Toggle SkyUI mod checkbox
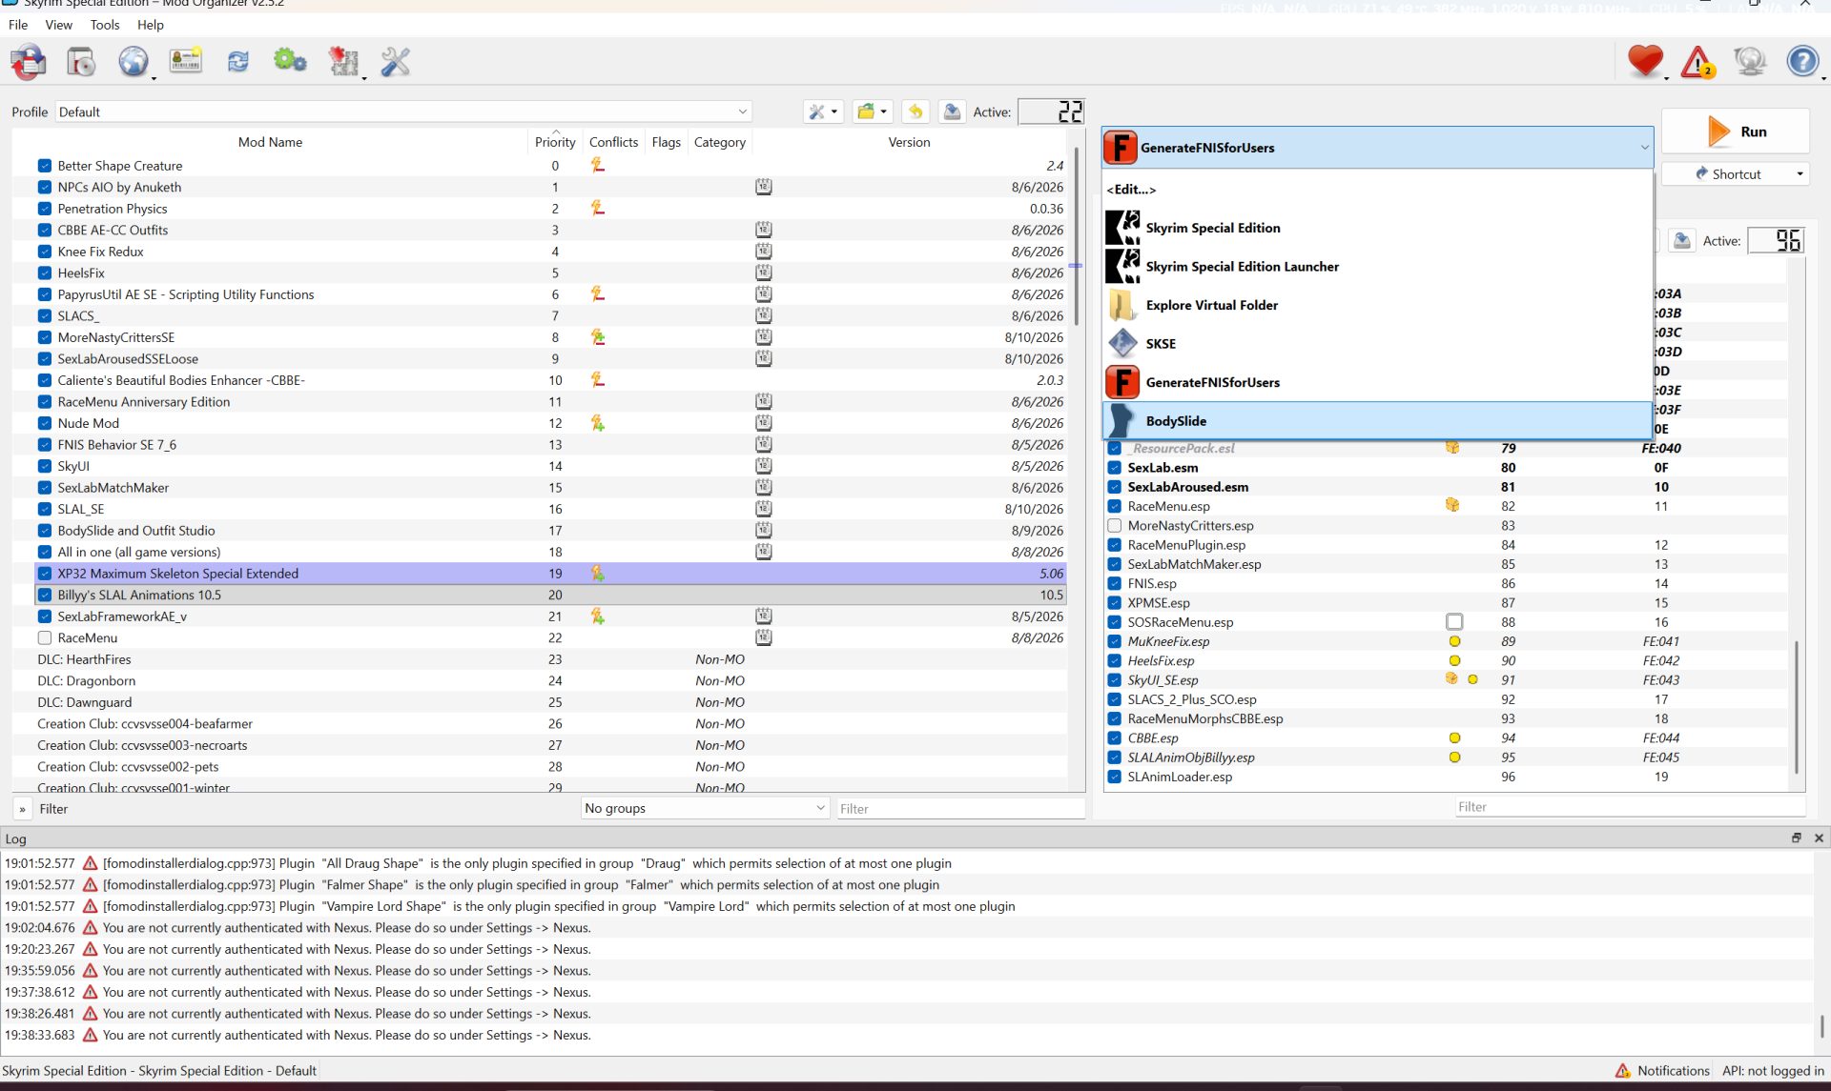Image resolution: width=1831 pixels, height=1091 pixels. [x=45, y=466]
